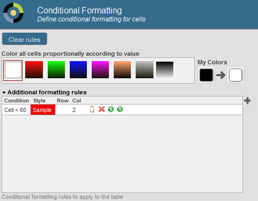Move the Cell < 60 rule down
Image resolution: width=258 pixels, height=201 pixels.
120,109
